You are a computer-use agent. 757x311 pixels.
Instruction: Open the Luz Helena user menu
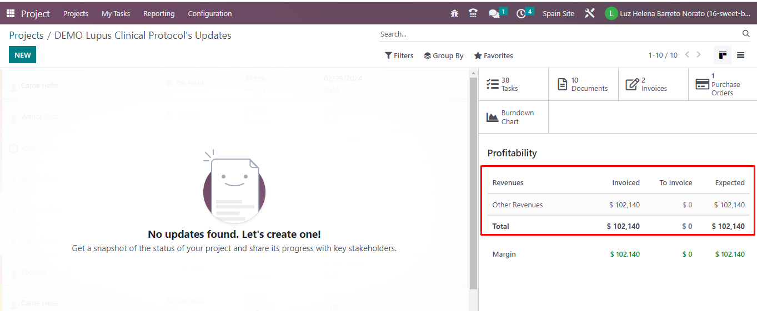click(x=678, y=13)
